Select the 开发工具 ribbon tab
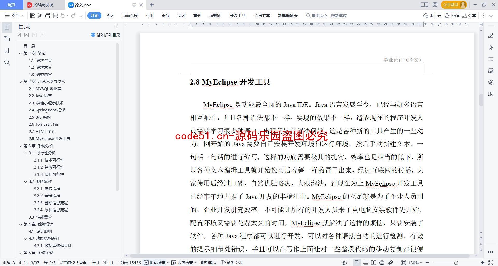 point(237,16)
